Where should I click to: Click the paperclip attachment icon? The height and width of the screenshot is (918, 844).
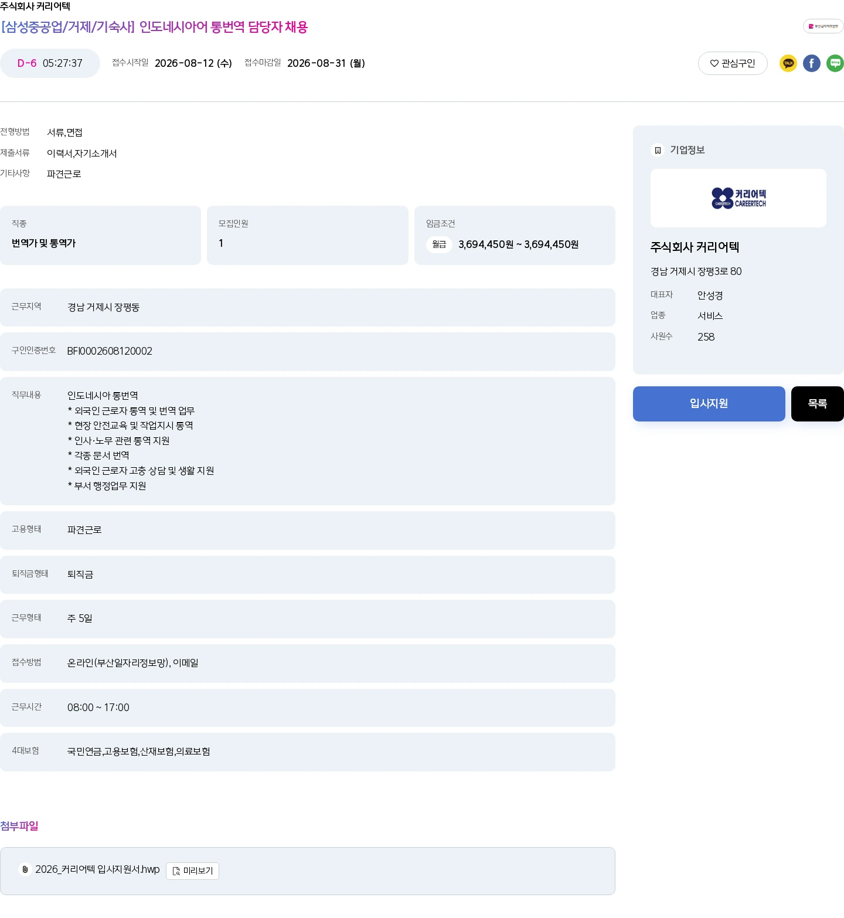click(25, 869)
